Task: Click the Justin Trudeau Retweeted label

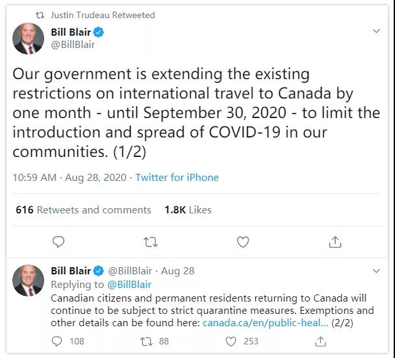Action: pyautogui.click(x=103, y=15)
